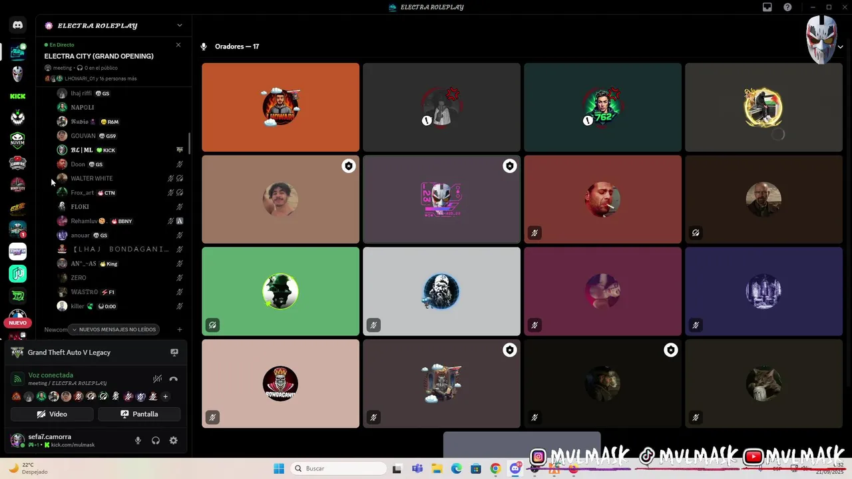The width and height of the screenshot is (852, 479).
Task: Open the green KICK server icon
Action: click(x=17, y=96)
